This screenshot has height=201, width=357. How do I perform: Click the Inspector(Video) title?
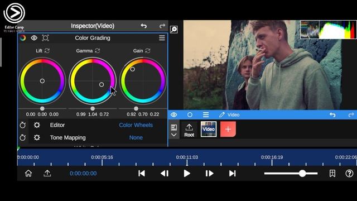[93, 26]
